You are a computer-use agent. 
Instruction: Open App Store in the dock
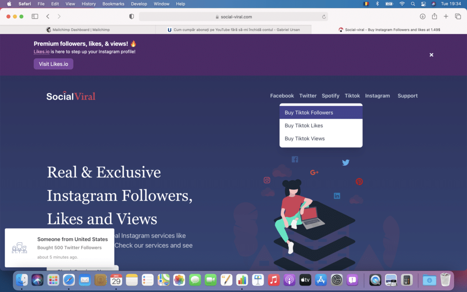click(321, 280)
